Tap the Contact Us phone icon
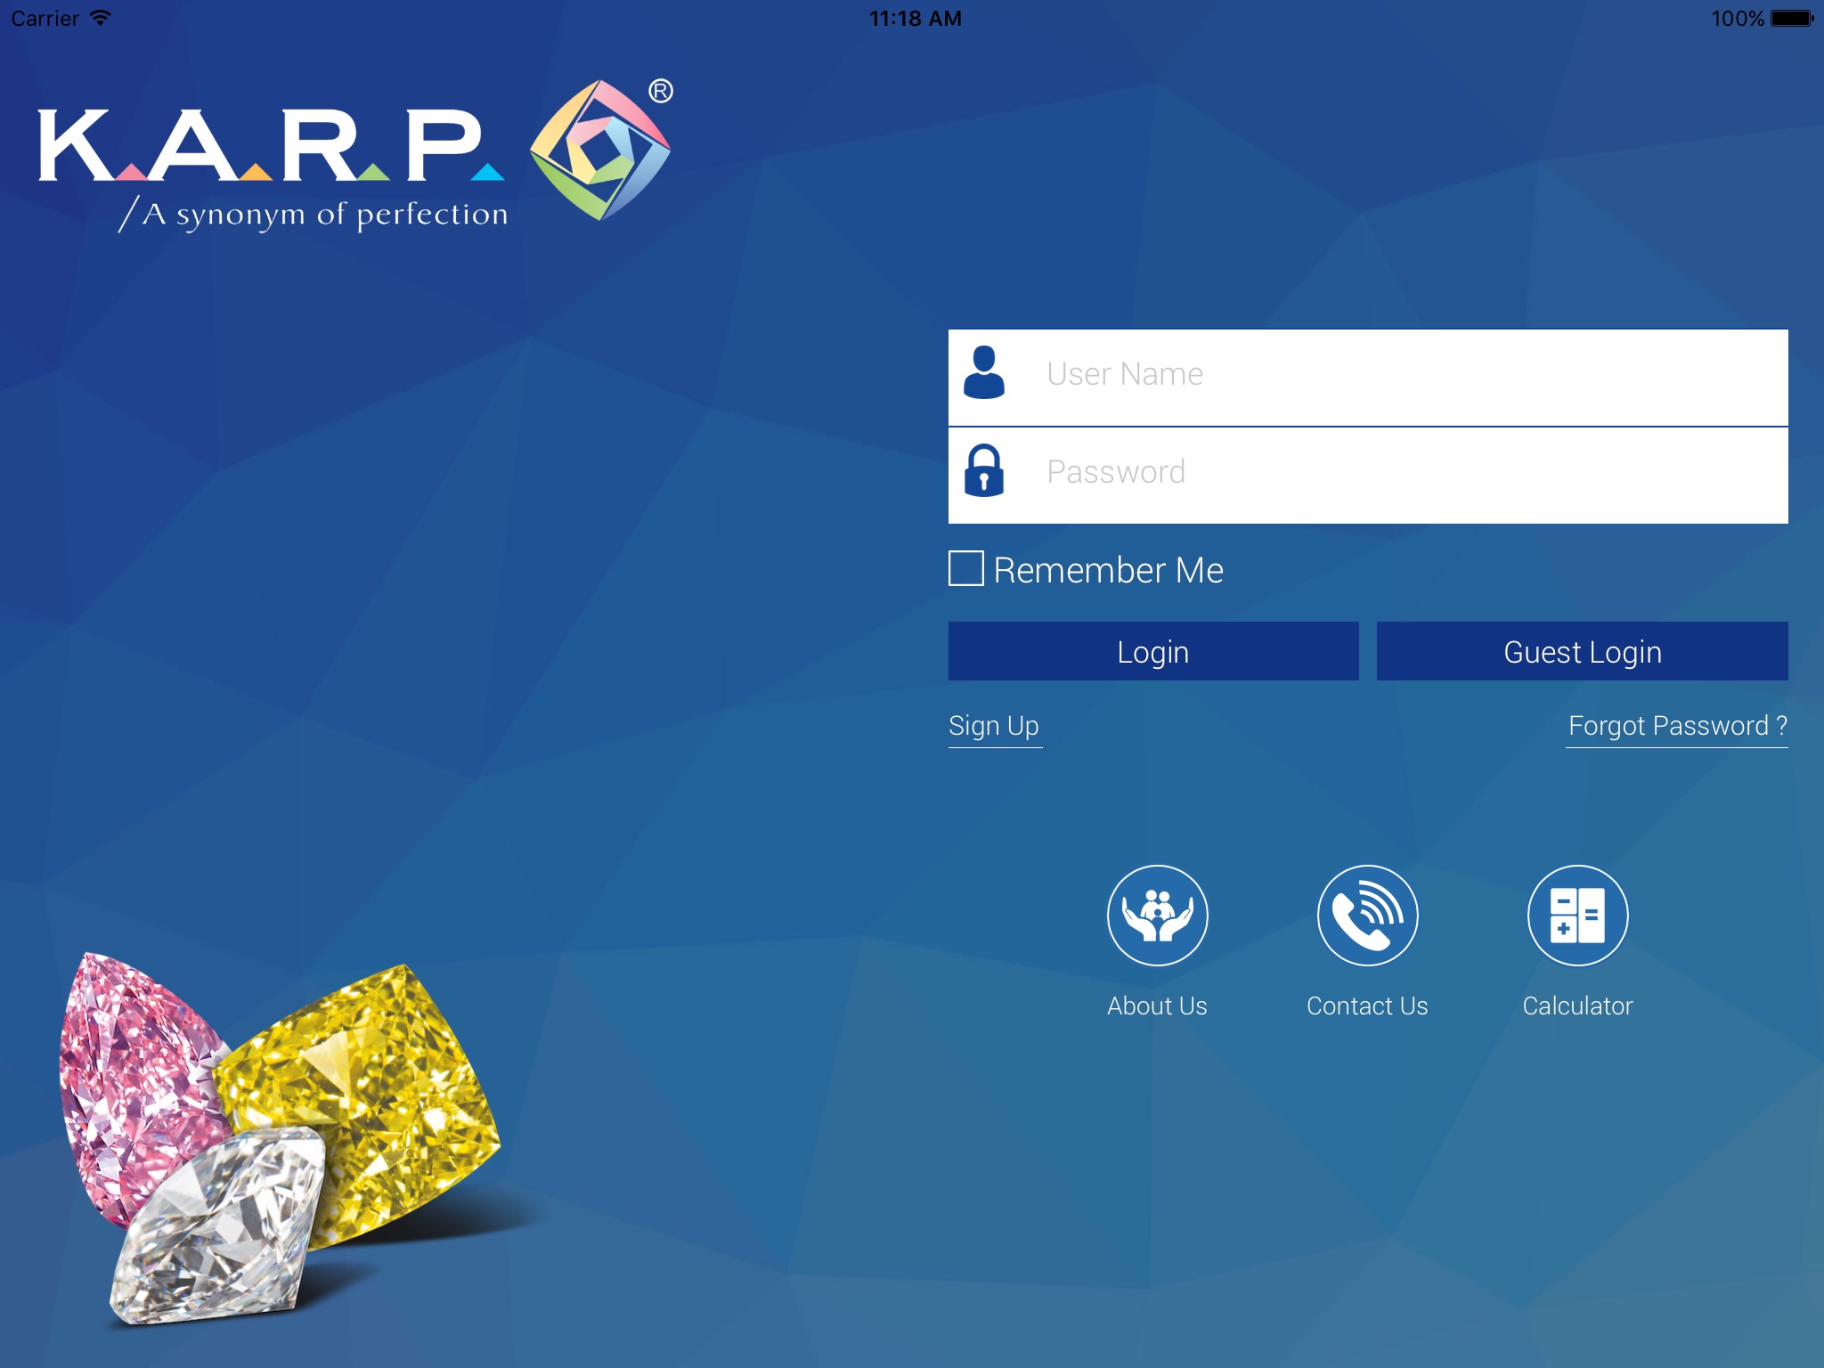This screenshot has width=1824, height=1368. tap(1367, 916)
